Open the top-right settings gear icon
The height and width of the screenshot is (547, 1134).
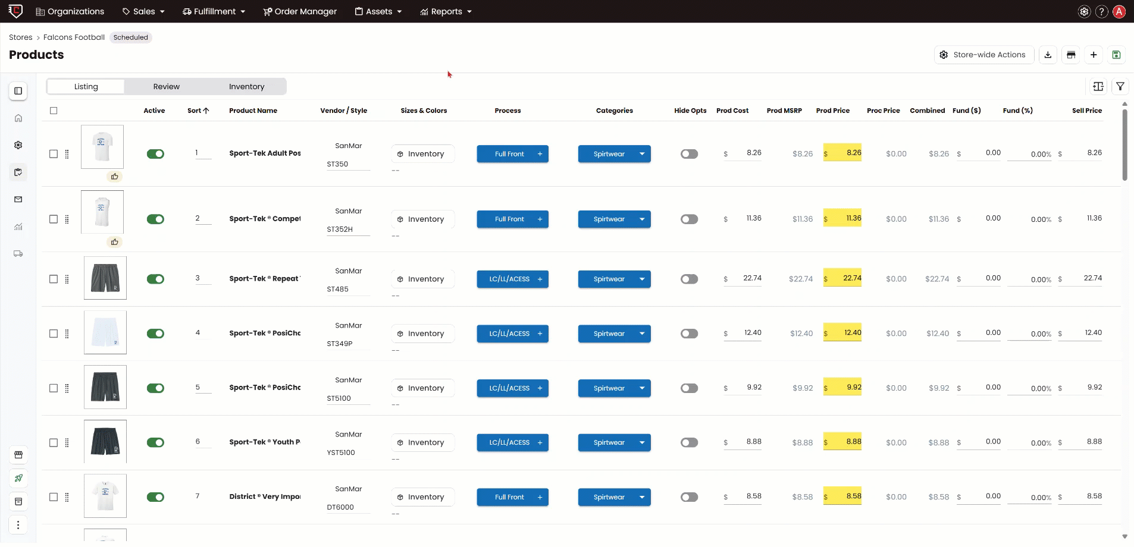1085,11
